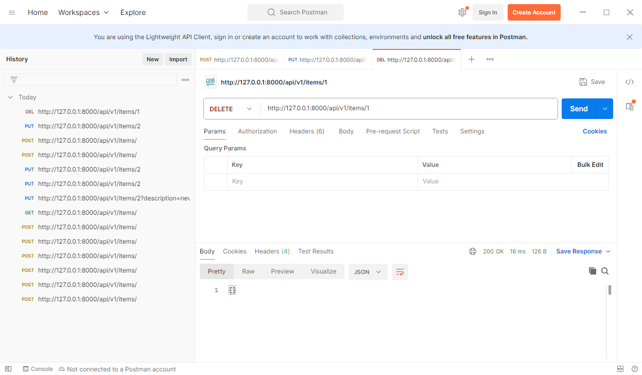Open the Save Response dropdown
This screenshot has height=375, width=642.
tap(583, 251)
